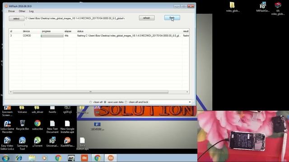The height and width of the screenshot is (162, 289).
Task: Launch the Samsung Tool shortcut
Action: point(22,144)
